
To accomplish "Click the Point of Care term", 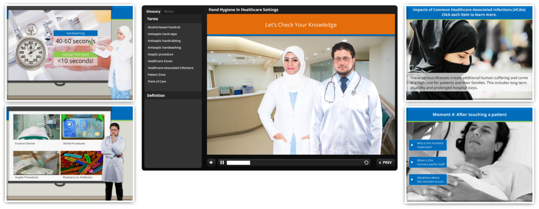I will pyautogui.click(x=157, y=81).
